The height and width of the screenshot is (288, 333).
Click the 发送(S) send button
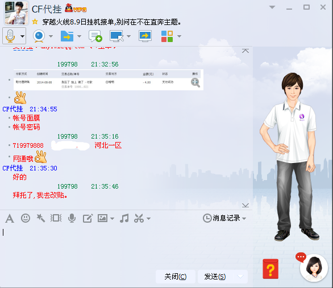point(215,277)
